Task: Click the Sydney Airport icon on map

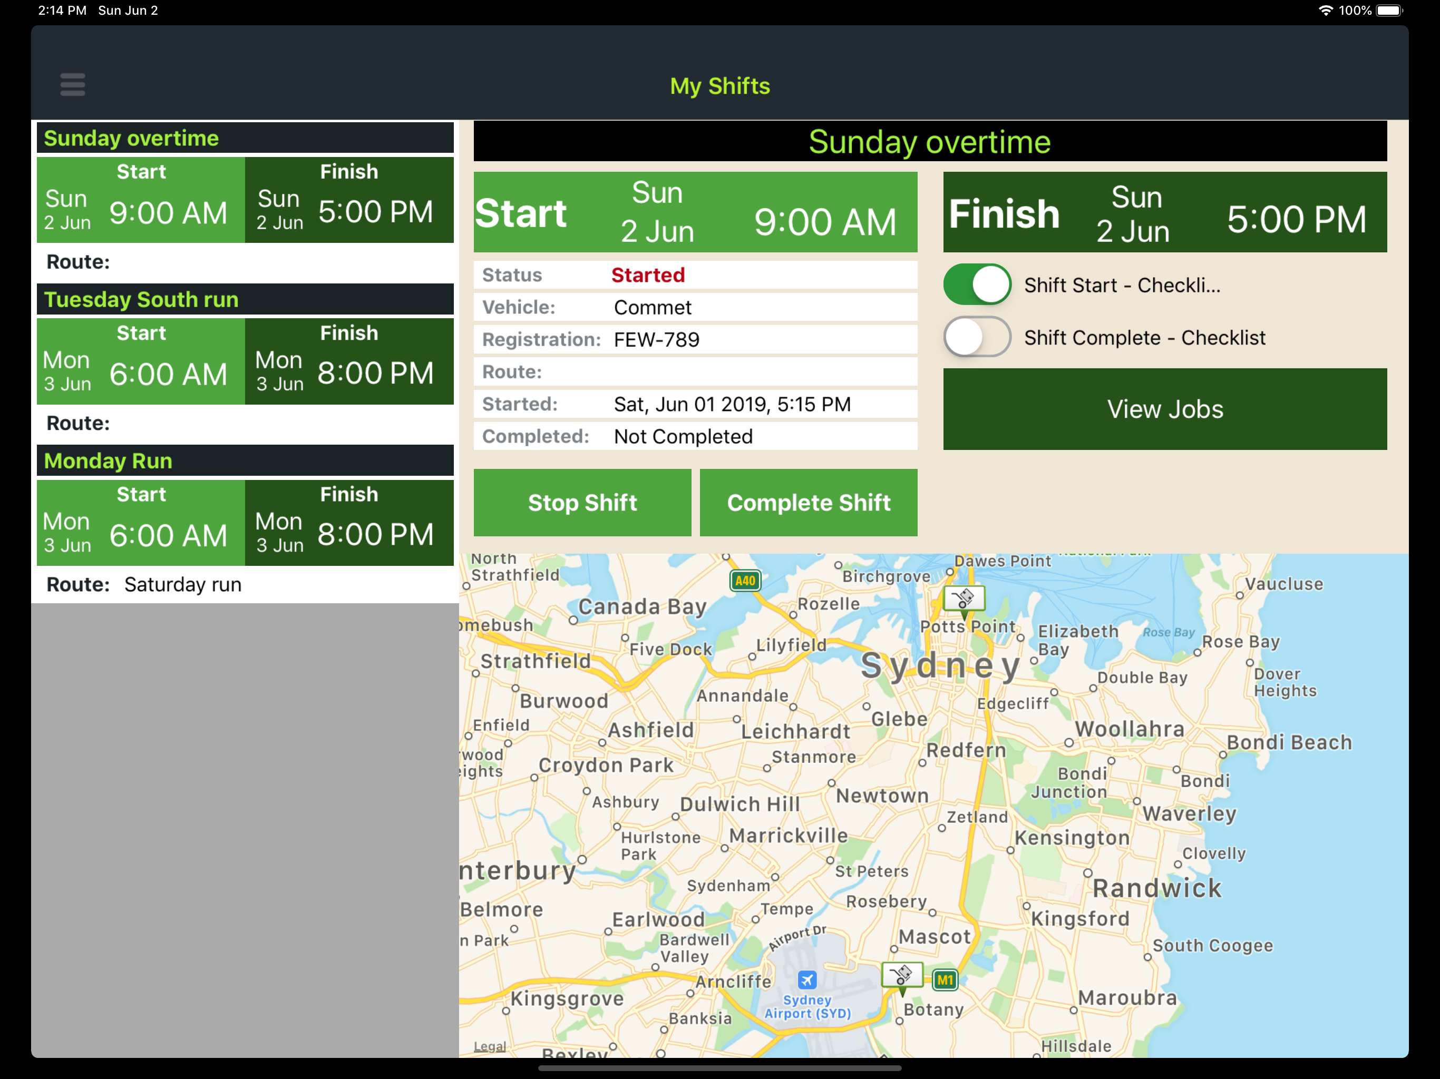Action: (806, 979)
